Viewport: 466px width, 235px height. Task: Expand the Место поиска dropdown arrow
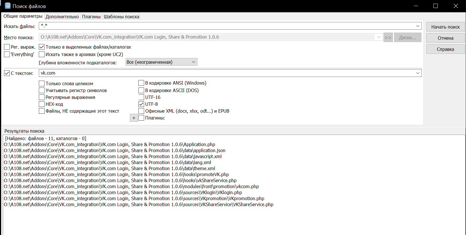[379, 37]
